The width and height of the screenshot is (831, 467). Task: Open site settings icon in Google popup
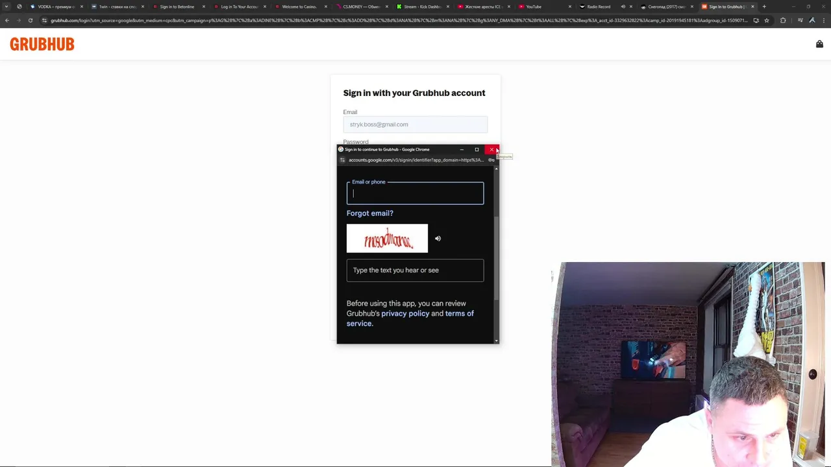point(343,160)
